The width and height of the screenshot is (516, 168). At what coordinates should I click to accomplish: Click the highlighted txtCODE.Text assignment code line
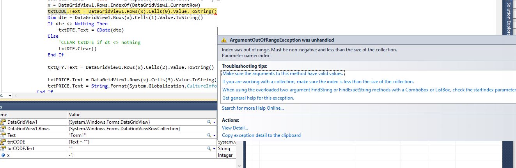click(132, 11)
